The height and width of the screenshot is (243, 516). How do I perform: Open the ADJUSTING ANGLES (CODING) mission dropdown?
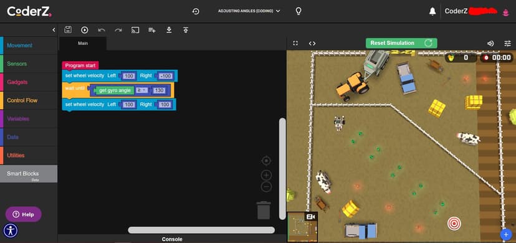pyautogui.click(x=249, y=11)
